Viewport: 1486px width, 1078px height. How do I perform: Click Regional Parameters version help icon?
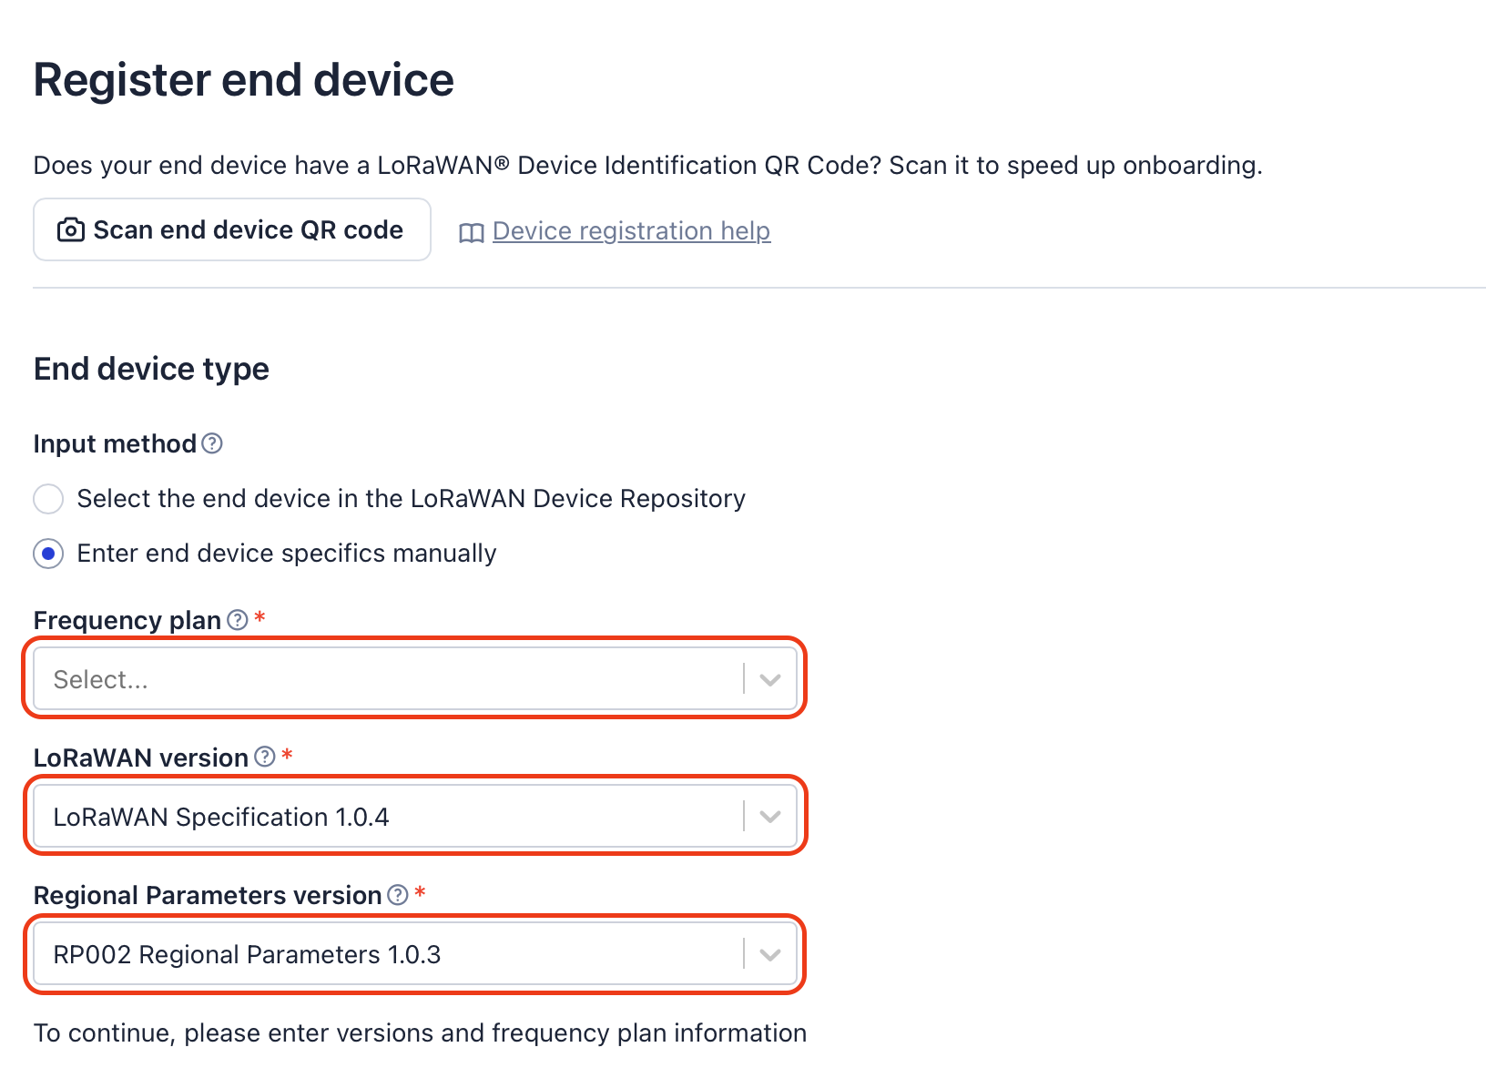[x=398, y=895]
